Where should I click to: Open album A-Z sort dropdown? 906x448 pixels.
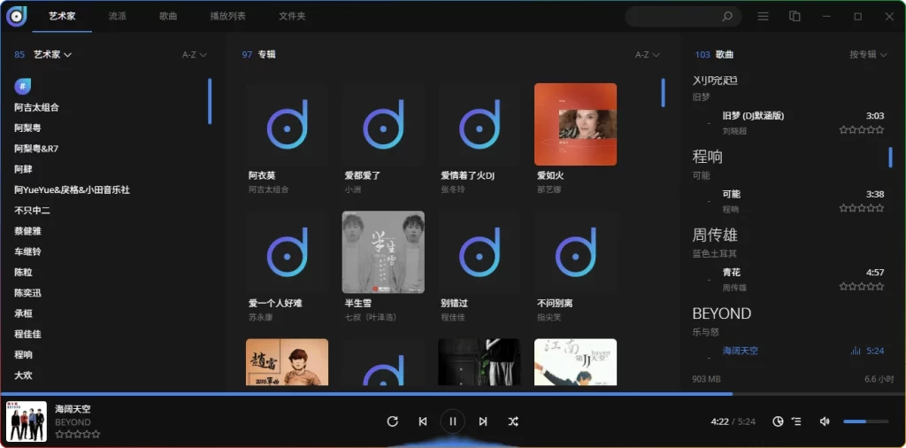[648, 55]
